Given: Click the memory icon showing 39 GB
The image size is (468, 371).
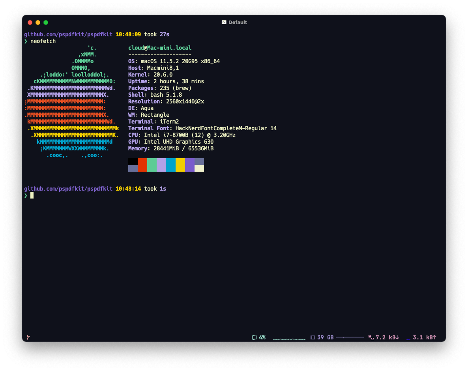Looking at the screenshot, I should pyautogui.click(x=314, y=337).
